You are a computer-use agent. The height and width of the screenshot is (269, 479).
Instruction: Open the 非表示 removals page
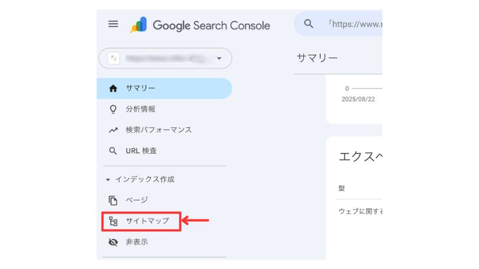[x=137, y=242]
